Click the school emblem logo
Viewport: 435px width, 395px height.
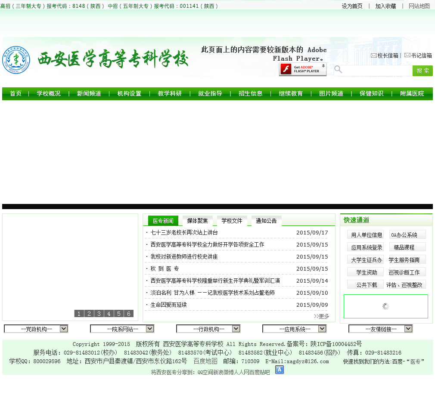click(x=16, y=60)
